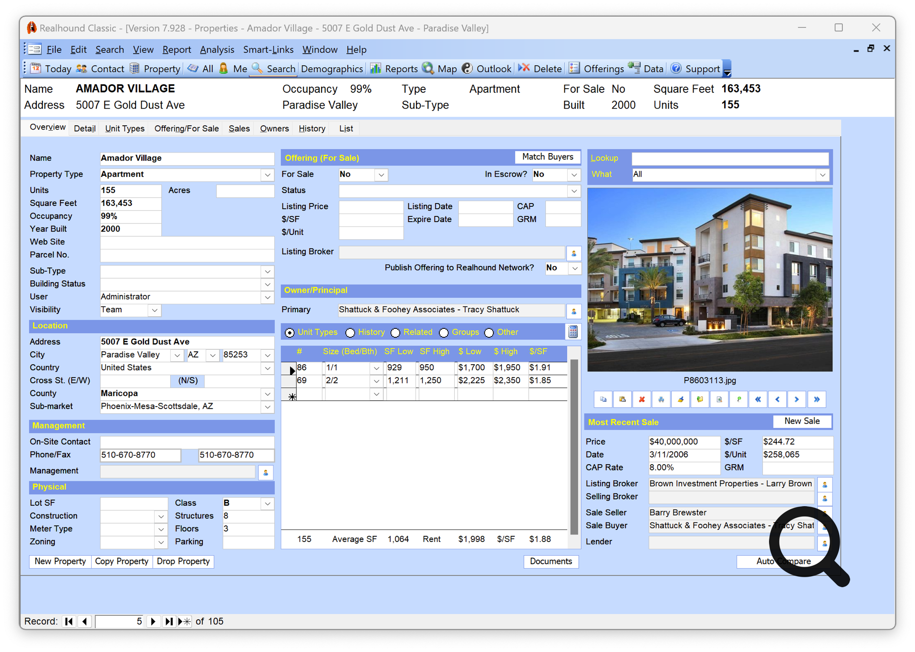Expand the Status dropdown in Offering

(574, 191)
